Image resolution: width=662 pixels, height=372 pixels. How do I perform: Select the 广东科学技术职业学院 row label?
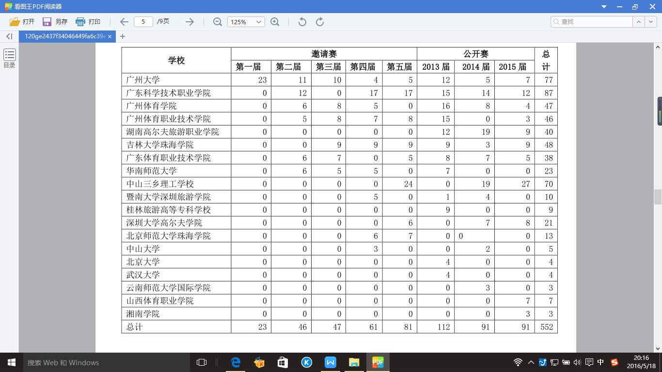pyautogui.click(x=168, y=93)
